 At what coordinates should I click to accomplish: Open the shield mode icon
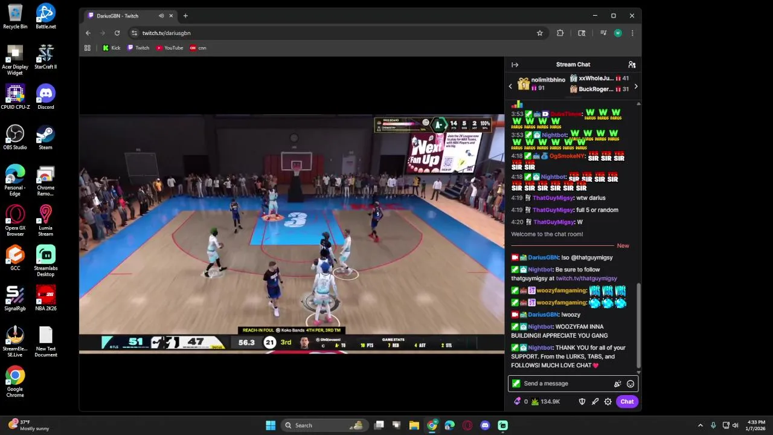click(x=582, y=402)
